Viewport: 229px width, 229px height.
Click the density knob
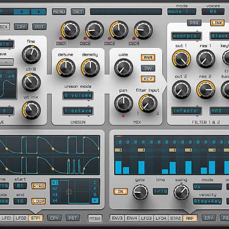pos(90,68)
